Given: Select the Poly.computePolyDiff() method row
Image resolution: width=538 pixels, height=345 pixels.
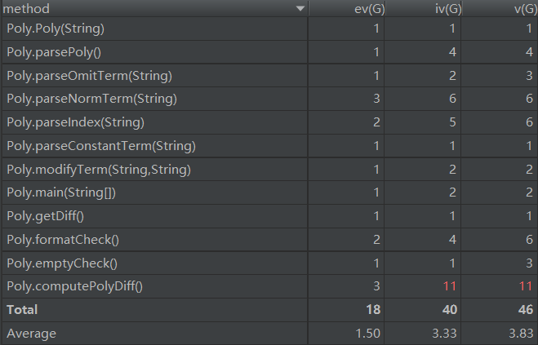Looking at the screenshot, I should [x=73, y=286].
